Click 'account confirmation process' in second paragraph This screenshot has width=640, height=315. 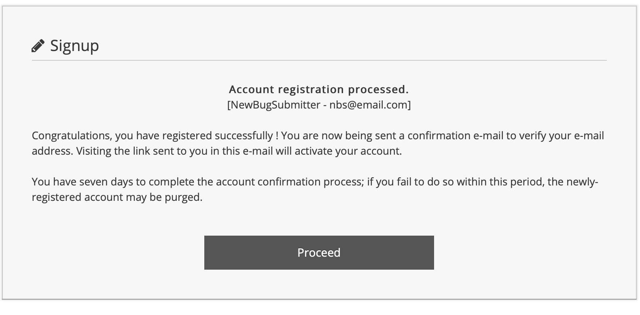(289, 182)
